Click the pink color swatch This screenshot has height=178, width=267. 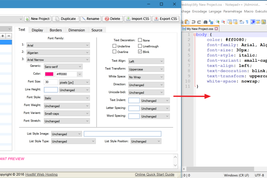point(49,74)
